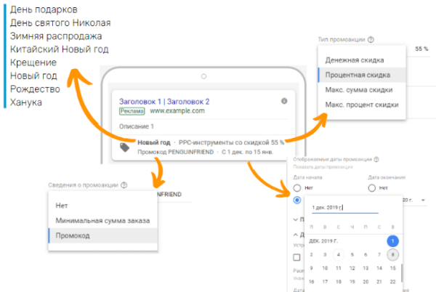Image resolution: width=436 pixels, height=292 pixels.
Task: Open help icon next to Тип промоакции
Action: coord(371,41)
